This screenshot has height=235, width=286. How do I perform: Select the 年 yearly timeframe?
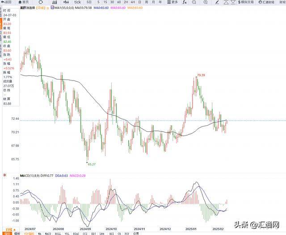tap(160, 2)
